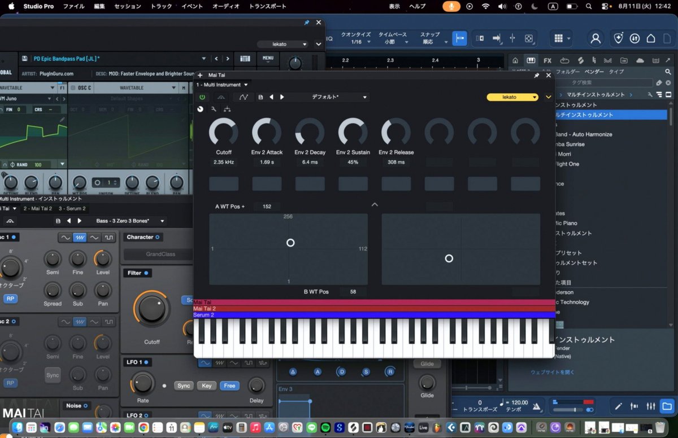Click the Osc 2 Sync button
678x438 pixels.
pyautogui.click(x=53, y=375)
